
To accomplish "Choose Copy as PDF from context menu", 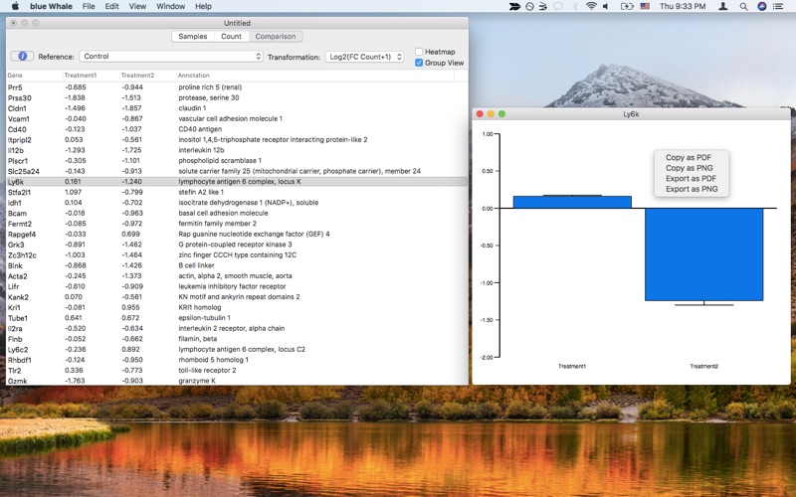I will (689, 158).
